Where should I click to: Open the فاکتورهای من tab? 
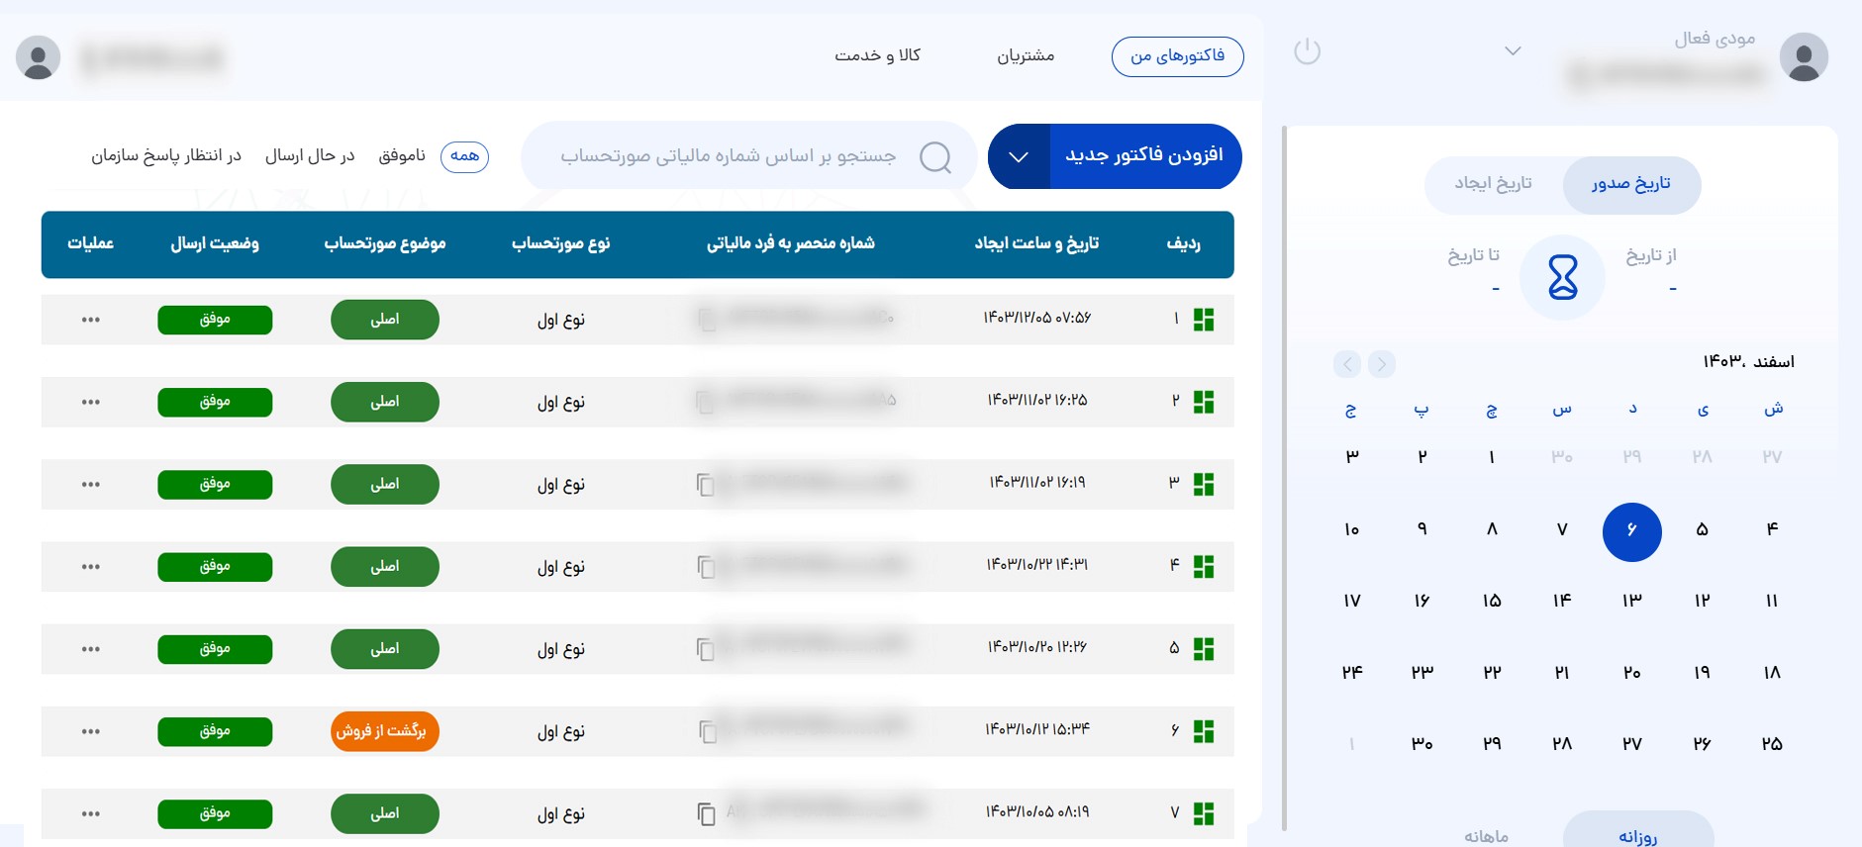[x=1178, y=56]
